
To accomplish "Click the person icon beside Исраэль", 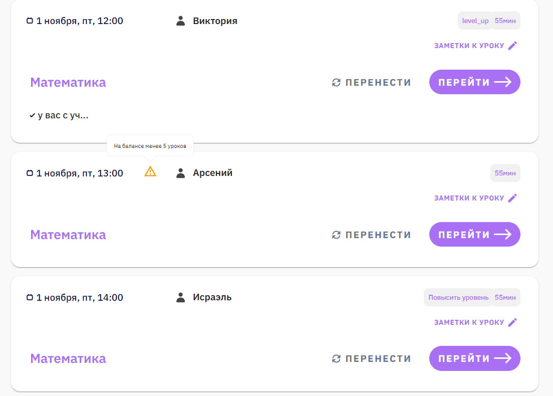I will click(x=181, y=297).
